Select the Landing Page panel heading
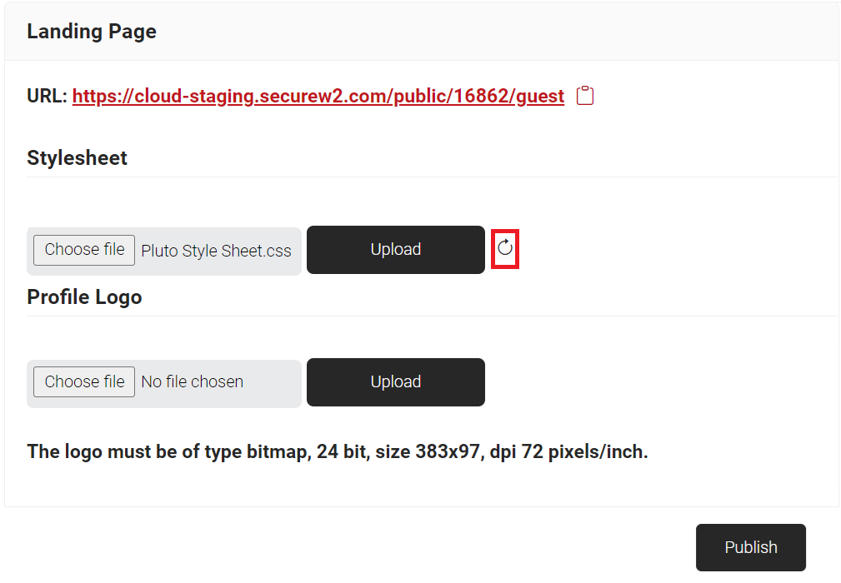 (92, 32)
